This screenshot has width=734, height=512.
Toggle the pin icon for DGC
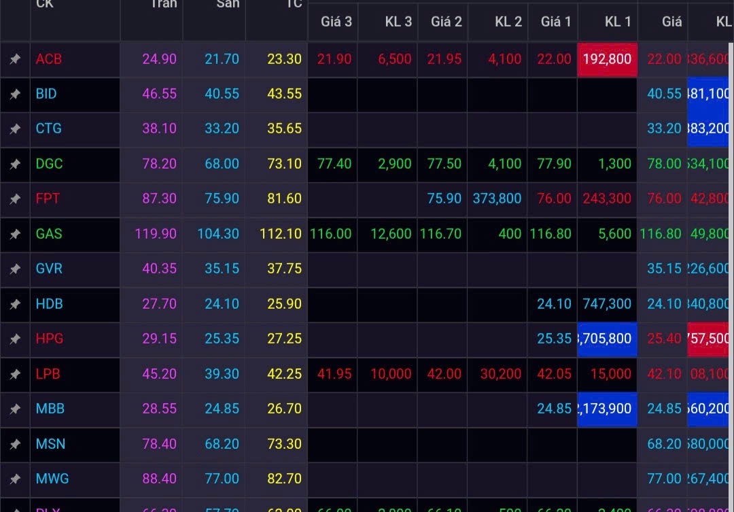click(15, 164)
